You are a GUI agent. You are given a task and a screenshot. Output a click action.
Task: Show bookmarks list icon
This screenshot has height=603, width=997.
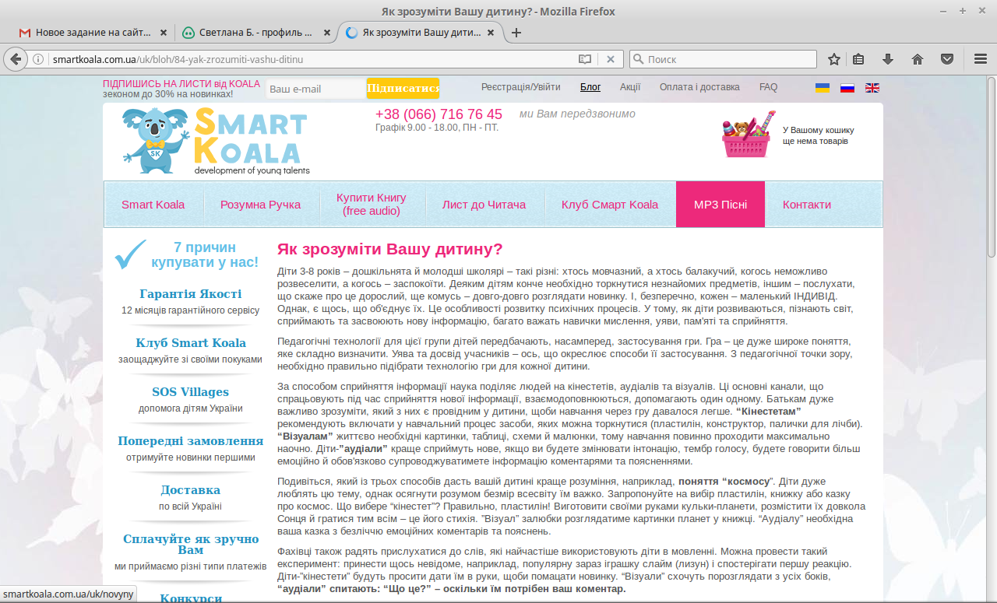pyautogui.click(x=858, y=59)
